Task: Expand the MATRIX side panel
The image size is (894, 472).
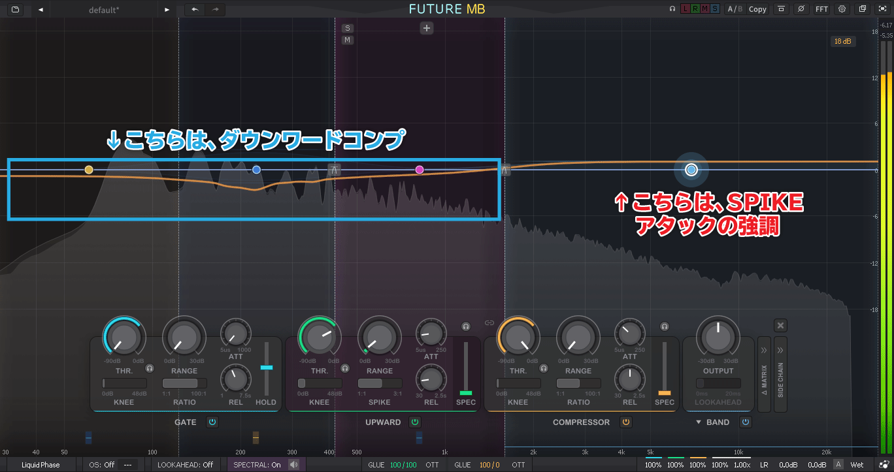Action: 763,374
